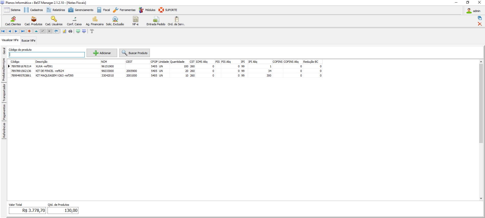Screen dimensions: 485x218
Task: Click the grid scrollbar down arrow
Action: (481, 198)
